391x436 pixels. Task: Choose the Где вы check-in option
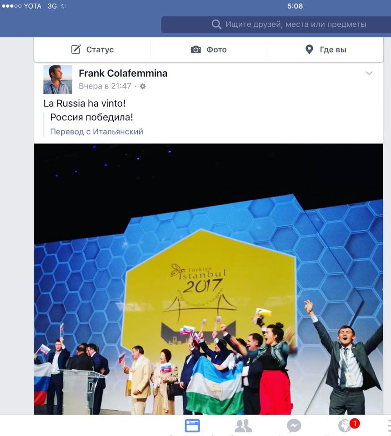point(326,50)
